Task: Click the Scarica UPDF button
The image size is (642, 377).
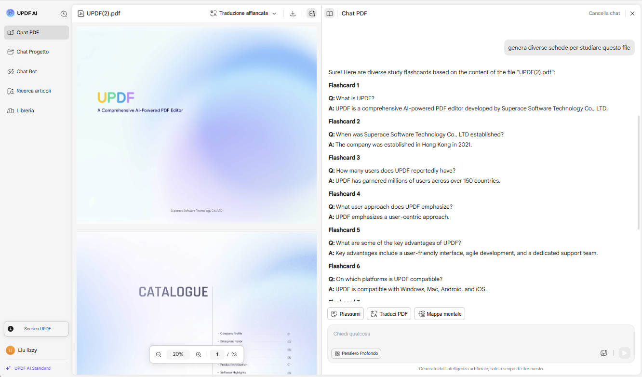Action: (37, 329)
